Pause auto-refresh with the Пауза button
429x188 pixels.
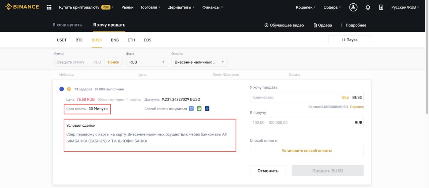[x=350, y=40]
